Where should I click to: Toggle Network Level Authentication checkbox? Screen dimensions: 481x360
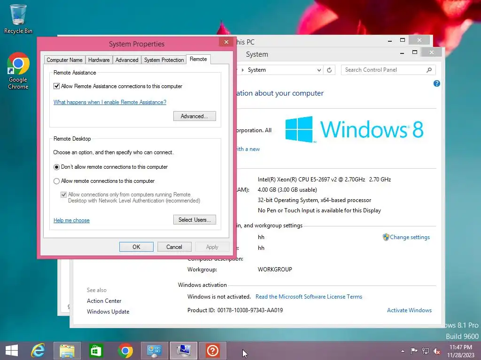pyautogui.click(x=63, y=195)
